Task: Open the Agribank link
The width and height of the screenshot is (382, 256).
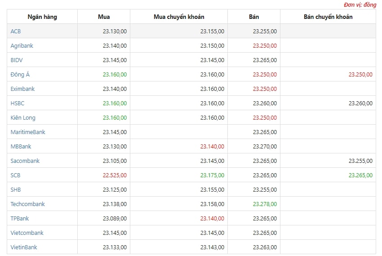Action: coord(22,46)
